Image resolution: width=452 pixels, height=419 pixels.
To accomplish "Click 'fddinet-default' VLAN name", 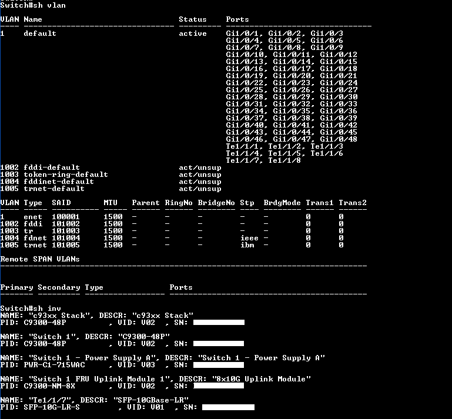I will click(x=59, y=182).
